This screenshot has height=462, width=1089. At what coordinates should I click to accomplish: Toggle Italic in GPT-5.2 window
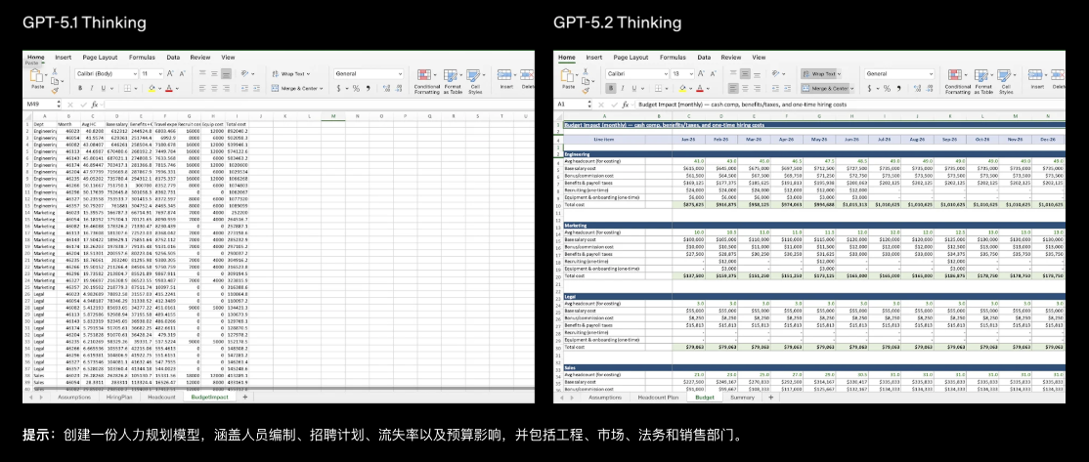point(623,88)
